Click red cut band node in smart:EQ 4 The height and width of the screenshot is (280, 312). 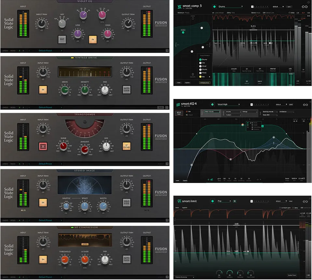coord(230,159)
